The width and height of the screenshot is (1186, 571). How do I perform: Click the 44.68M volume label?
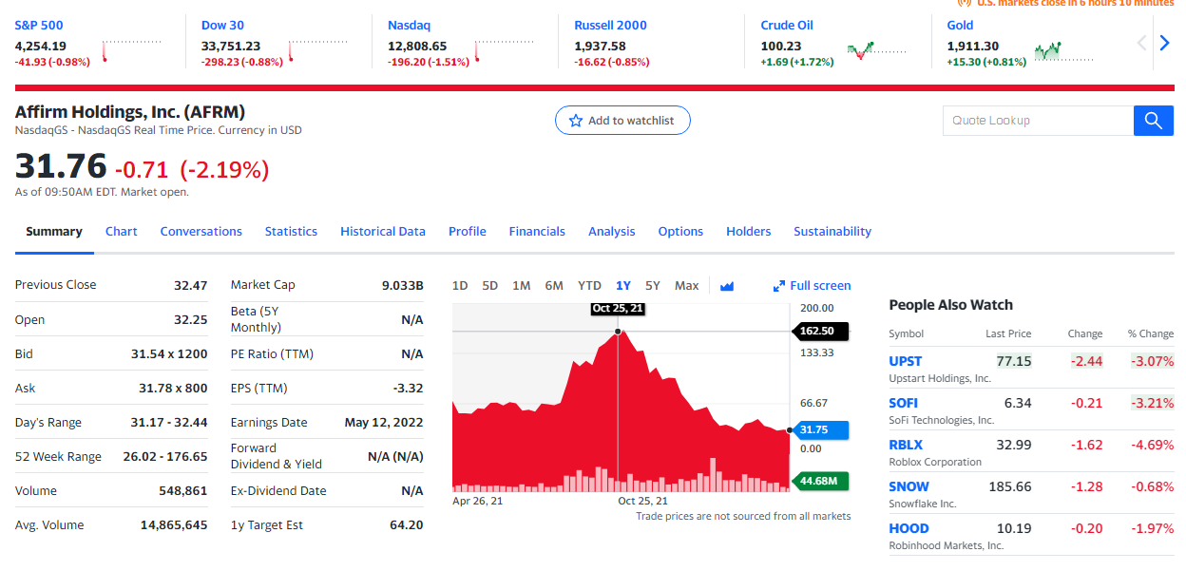point(819,481)
